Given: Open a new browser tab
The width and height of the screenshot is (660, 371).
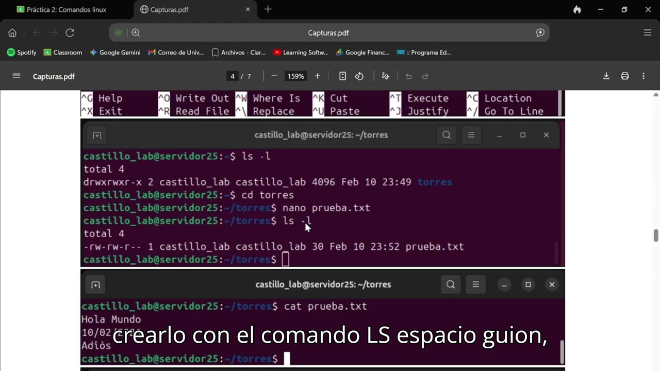Looking at the screenshot, I should tap(268, 9).
